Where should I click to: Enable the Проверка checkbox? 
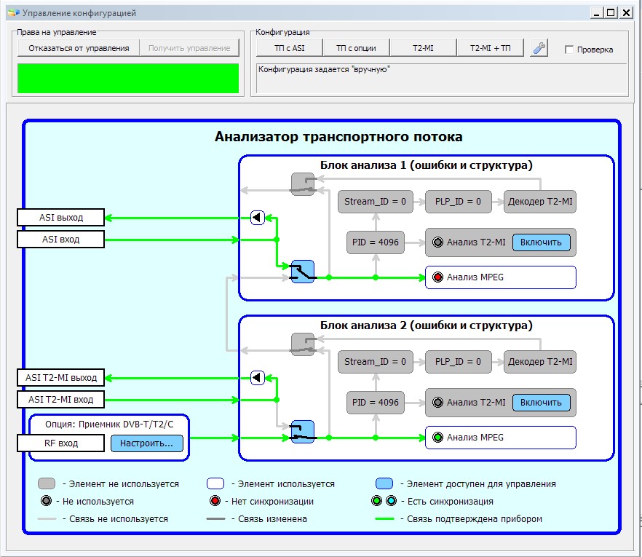pos(569,50)
